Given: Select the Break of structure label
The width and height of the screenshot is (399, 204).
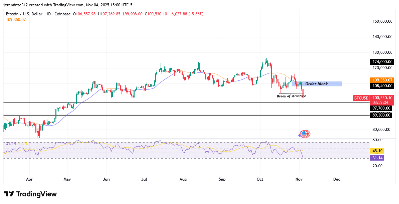Looking at the screenshot, I should 291,95.
